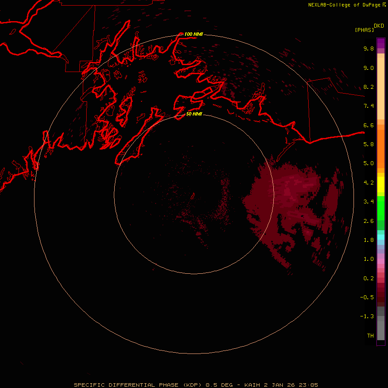The height and width of the screenshot is (388, 388).
Task: Click the purple top segment of the color bar
Action: click(381, 43)
